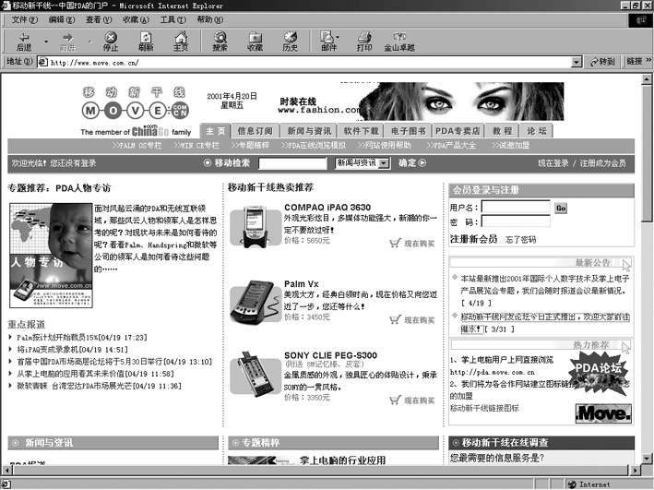Viewport: 654px width, 490px height.
Task: Select the 移动检索 radio button
Action: click(208, 162)
